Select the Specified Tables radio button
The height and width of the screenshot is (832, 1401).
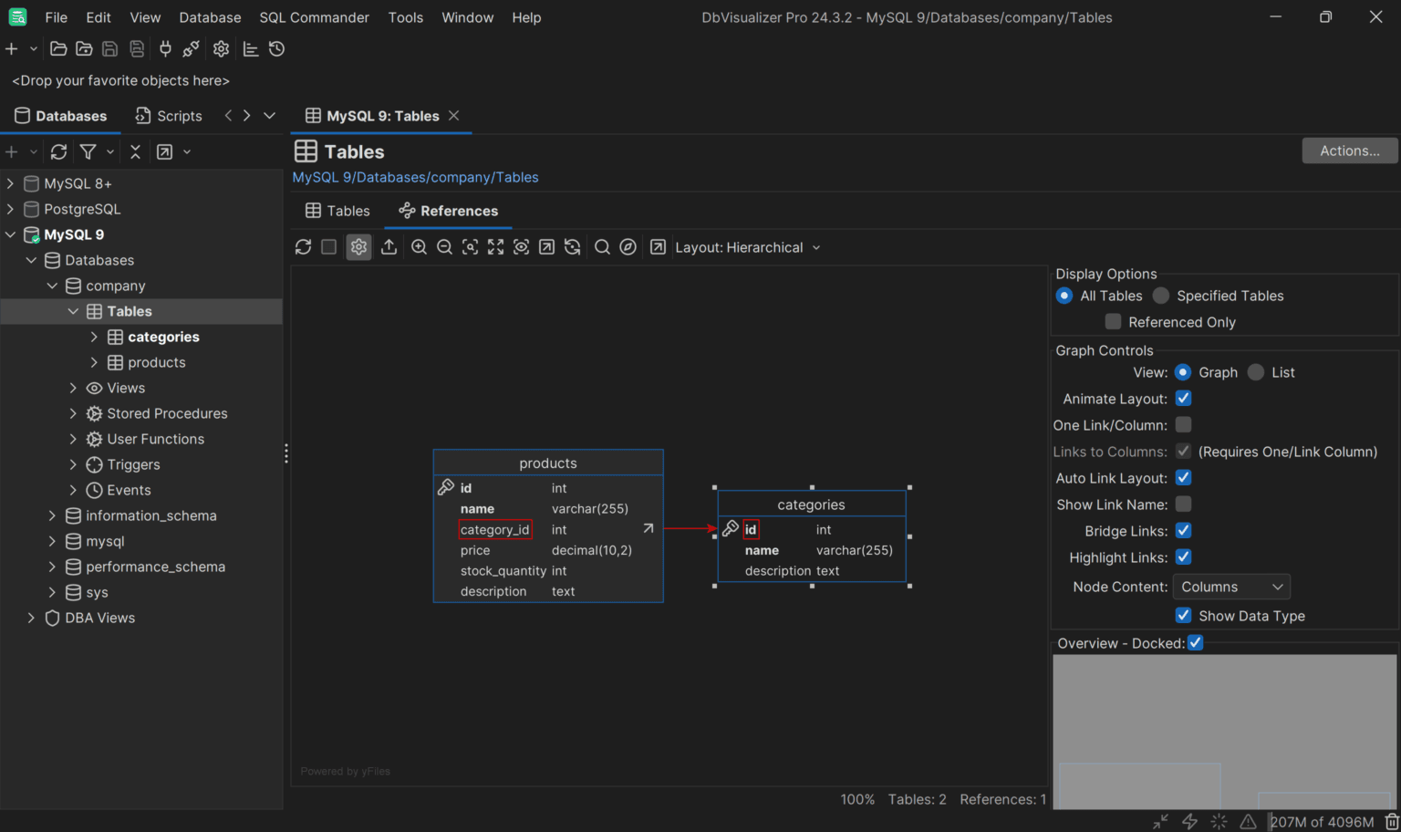coord(1161,296)
